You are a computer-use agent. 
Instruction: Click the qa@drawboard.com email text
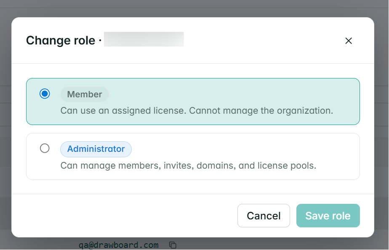coord(119,245)
